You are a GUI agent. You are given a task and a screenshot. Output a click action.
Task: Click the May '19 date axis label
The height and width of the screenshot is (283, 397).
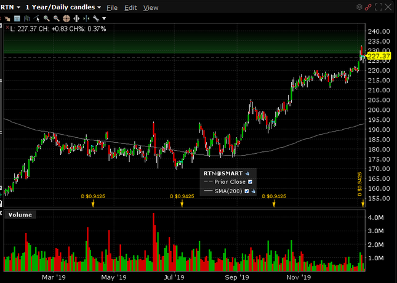click(114, 277)
